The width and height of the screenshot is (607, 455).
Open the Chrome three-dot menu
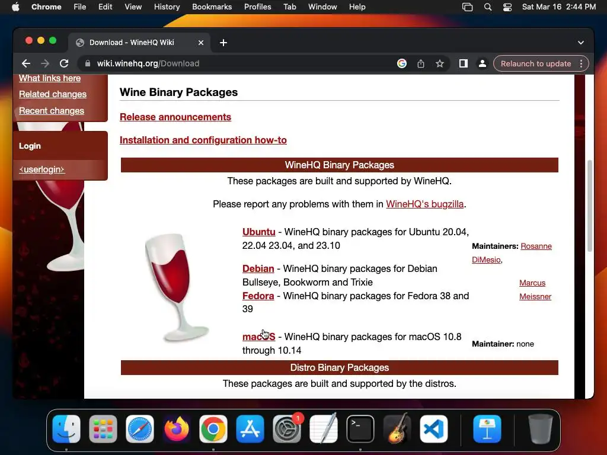(581, 63)
